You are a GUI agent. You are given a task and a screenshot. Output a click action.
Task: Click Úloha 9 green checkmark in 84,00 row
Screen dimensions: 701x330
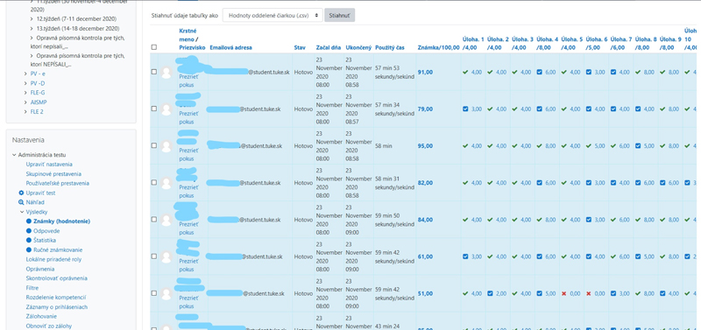coord(662,220)
